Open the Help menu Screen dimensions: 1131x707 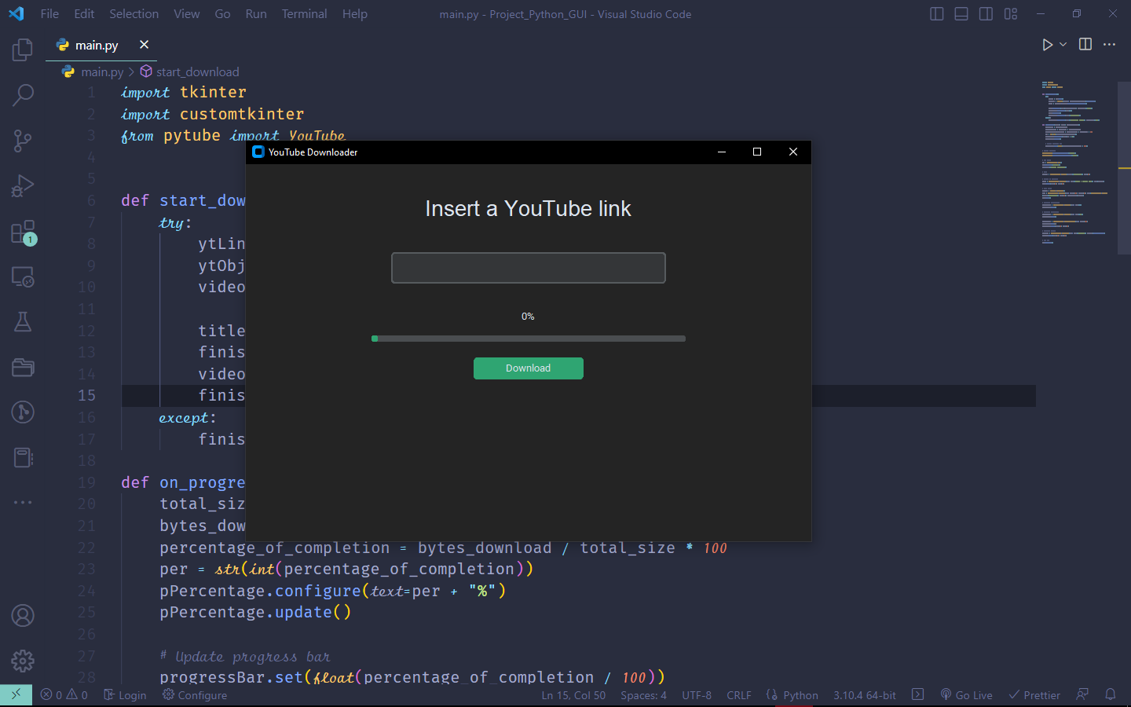click(x=355, y=14)
